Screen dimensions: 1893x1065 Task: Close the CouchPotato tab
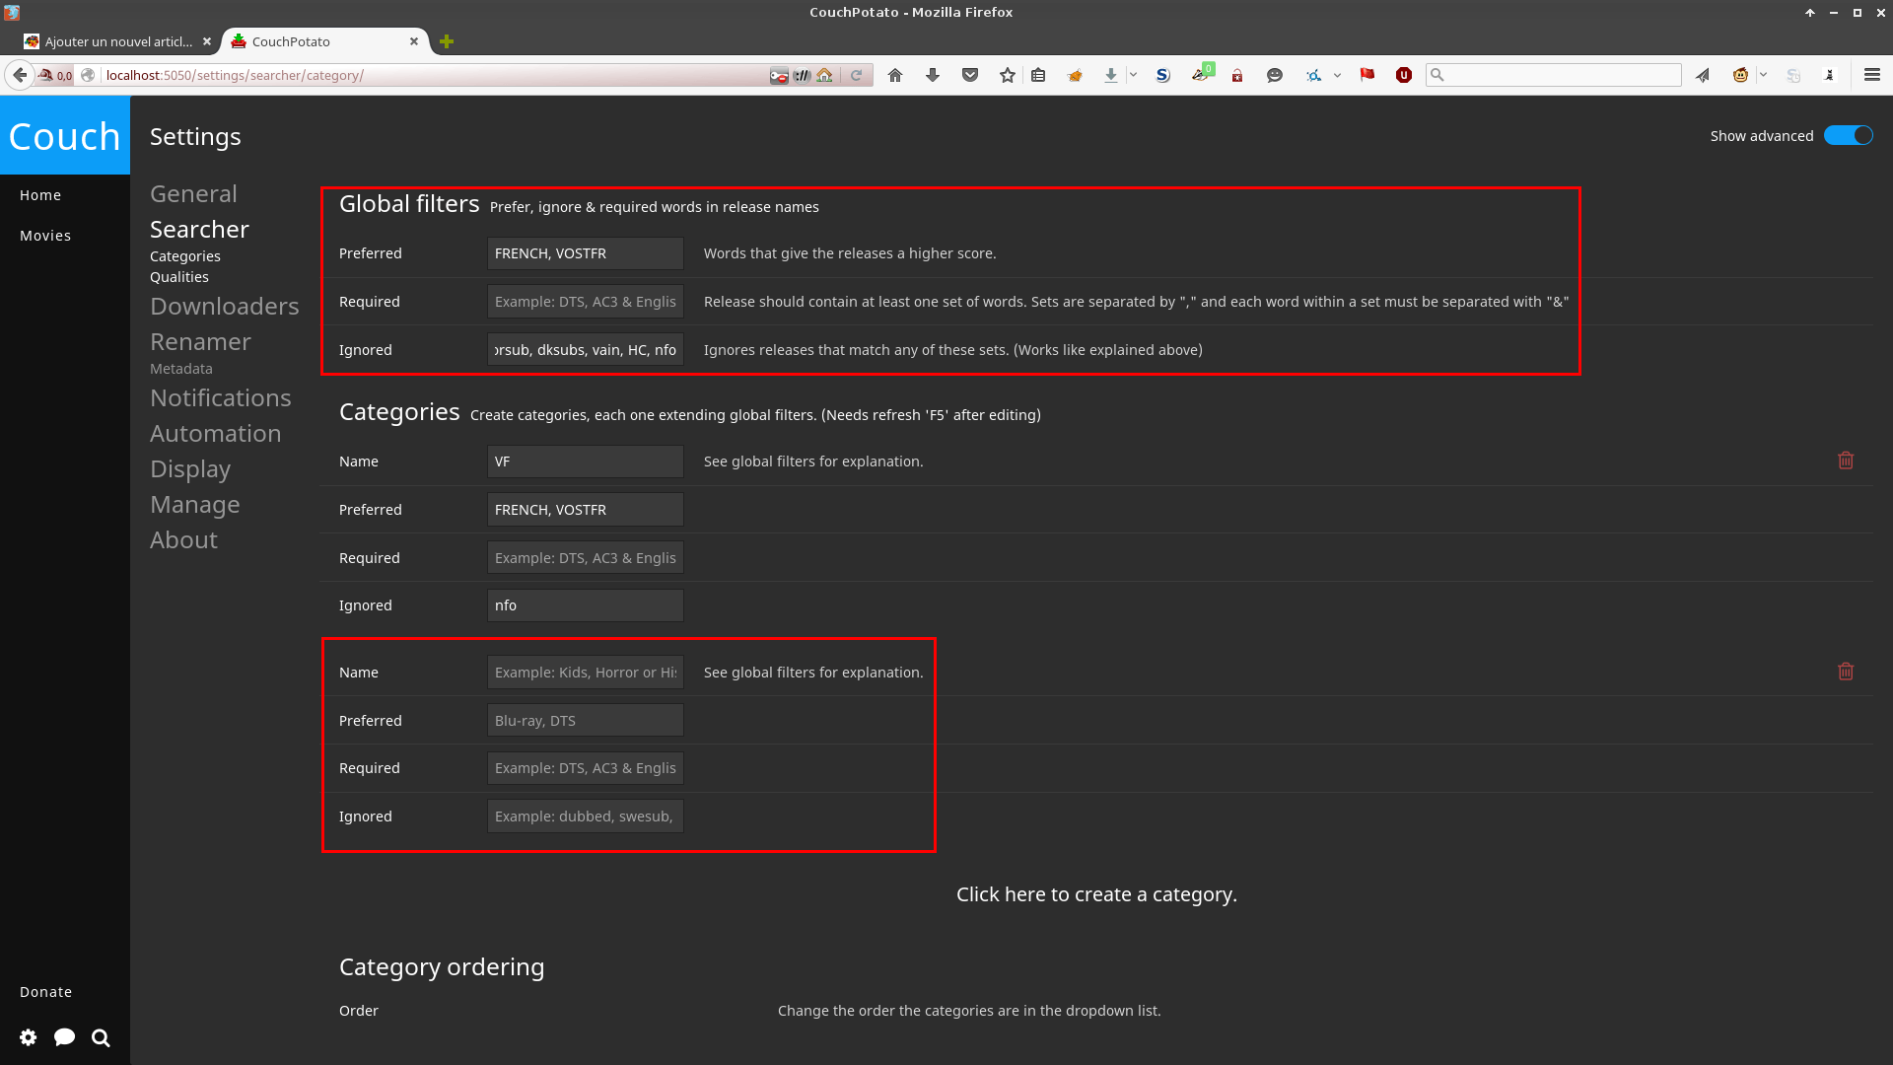click(414, 41)
